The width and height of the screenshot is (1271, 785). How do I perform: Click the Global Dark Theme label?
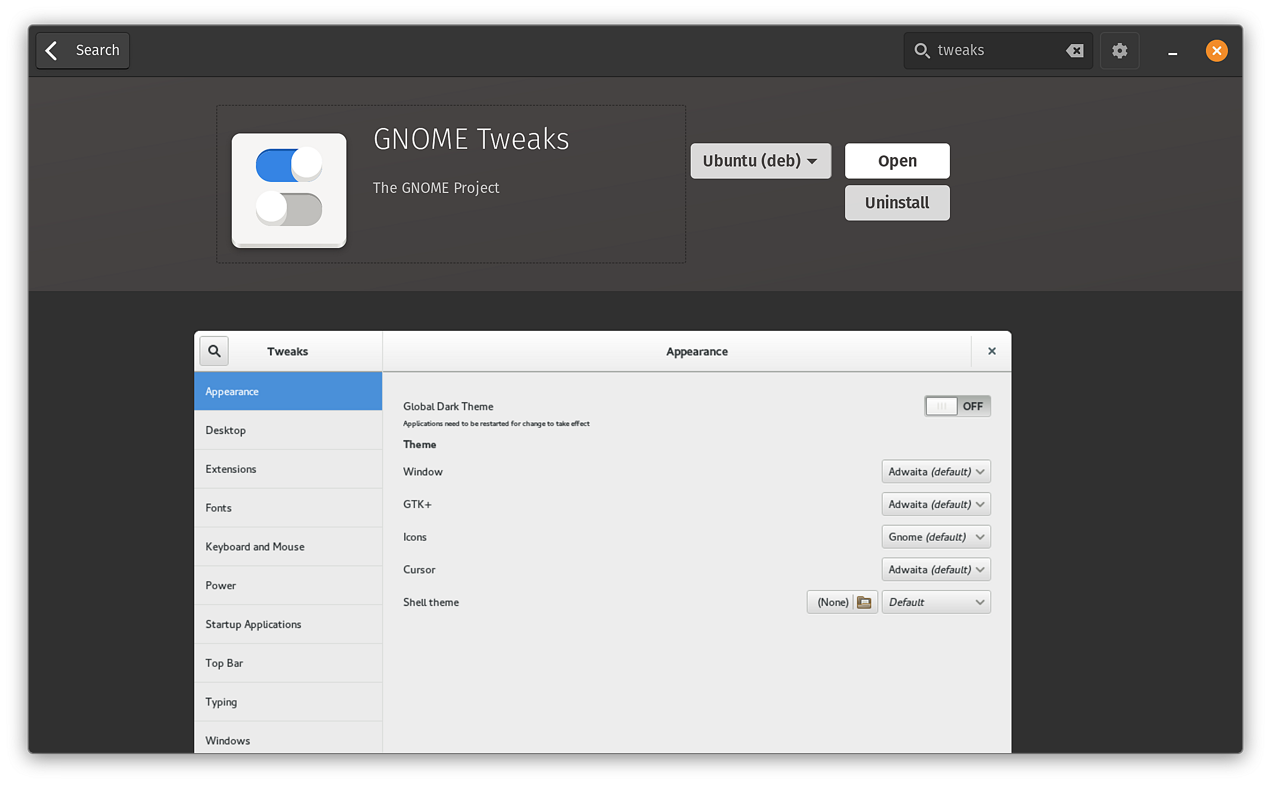click(448, 406)
